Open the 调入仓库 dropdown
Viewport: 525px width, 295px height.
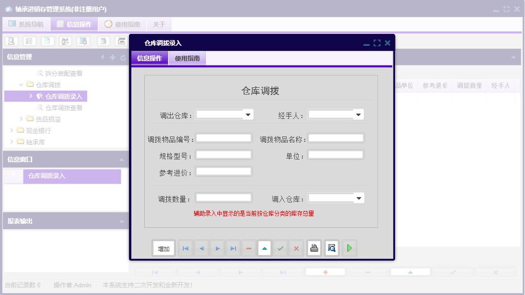pos(359,198)
